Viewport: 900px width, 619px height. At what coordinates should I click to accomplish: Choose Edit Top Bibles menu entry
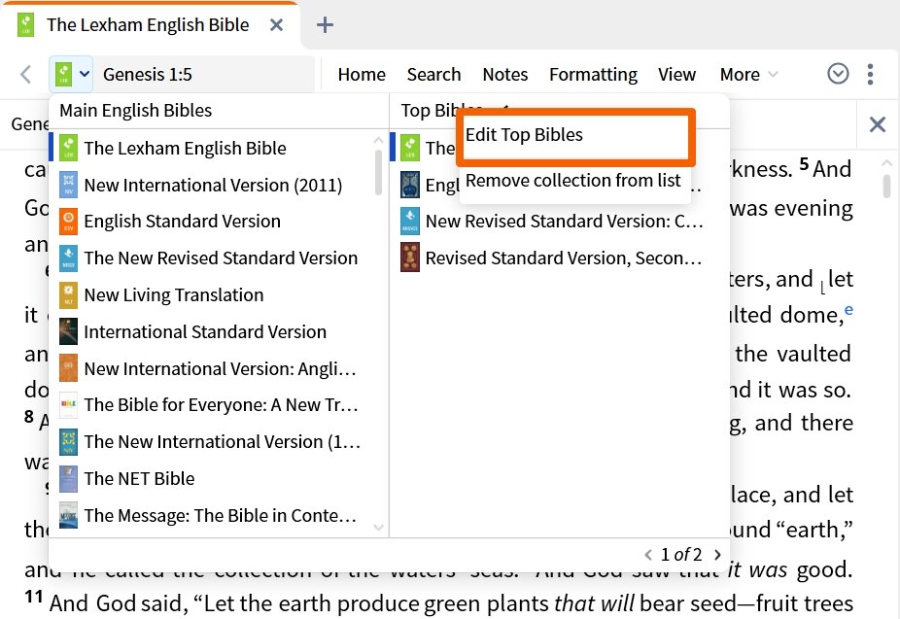pyautogui.click(x=575, y=135)
